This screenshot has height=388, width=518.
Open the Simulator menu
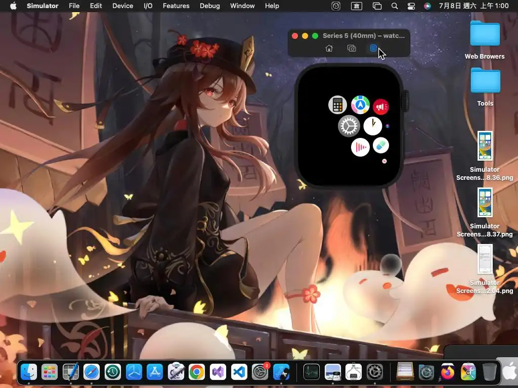click(x=42, y=6)
